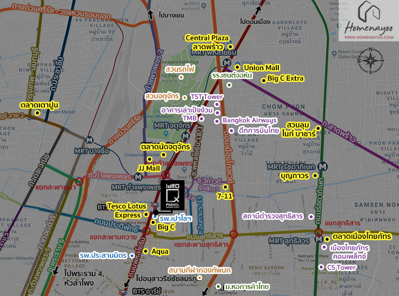
Task: Select the MRT พหลโยธิน station M icon
Action: (x=227, y=63)
